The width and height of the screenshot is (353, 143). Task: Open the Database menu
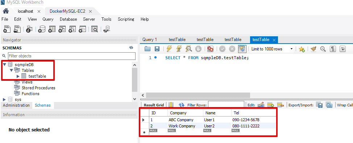[68, 19]
